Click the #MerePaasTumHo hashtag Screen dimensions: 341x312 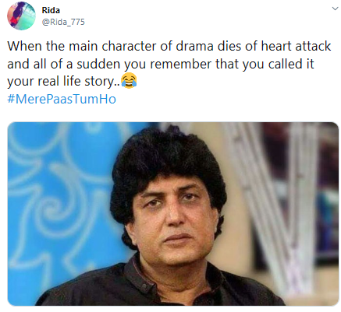pyautogui.click(x=62, y=99)
